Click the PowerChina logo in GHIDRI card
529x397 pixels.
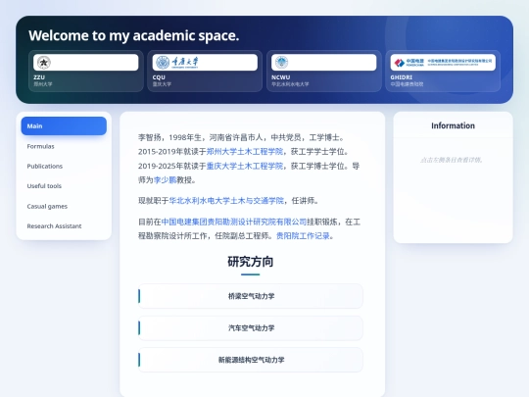(443, 63)
